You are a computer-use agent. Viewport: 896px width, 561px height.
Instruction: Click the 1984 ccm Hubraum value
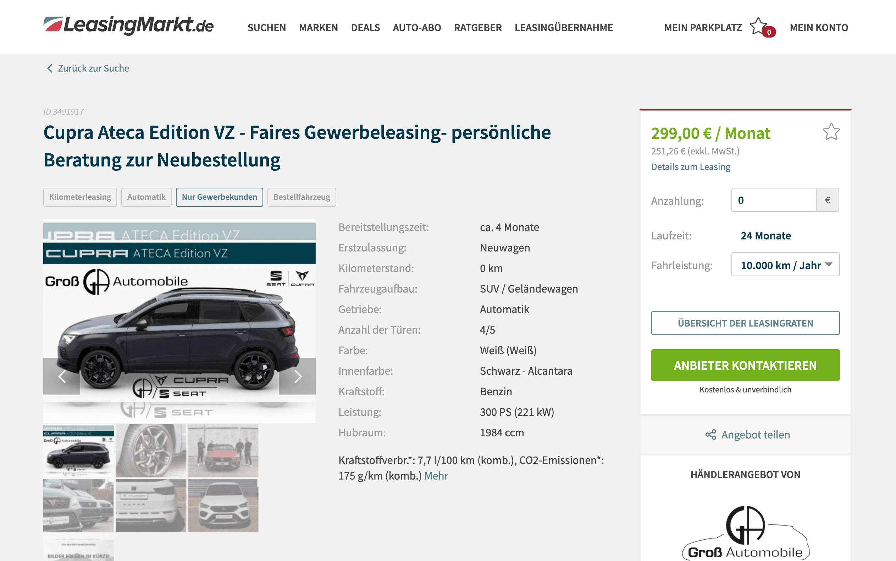(x=502, y=433)
